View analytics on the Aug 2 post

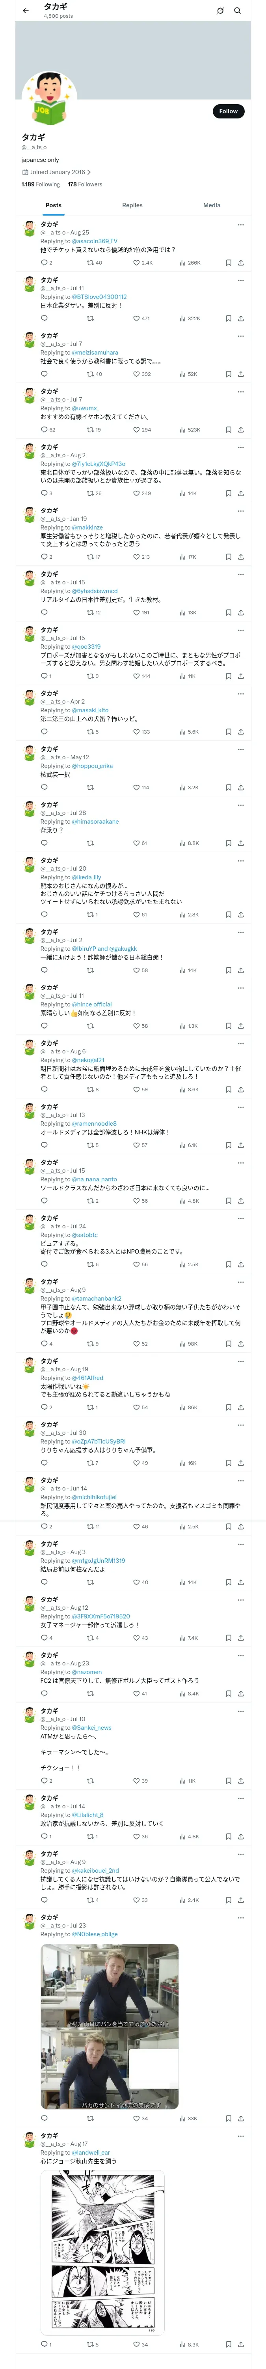(x=184, y=493)
